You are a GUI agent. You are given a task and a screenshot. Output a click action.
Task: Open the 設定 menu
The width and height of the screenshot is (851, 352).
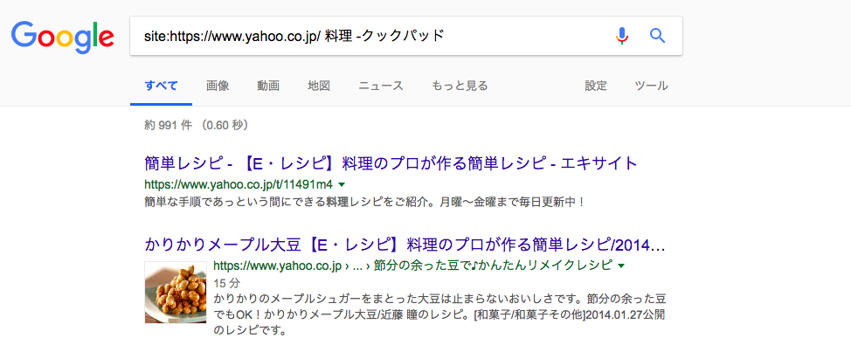[596, 86]
